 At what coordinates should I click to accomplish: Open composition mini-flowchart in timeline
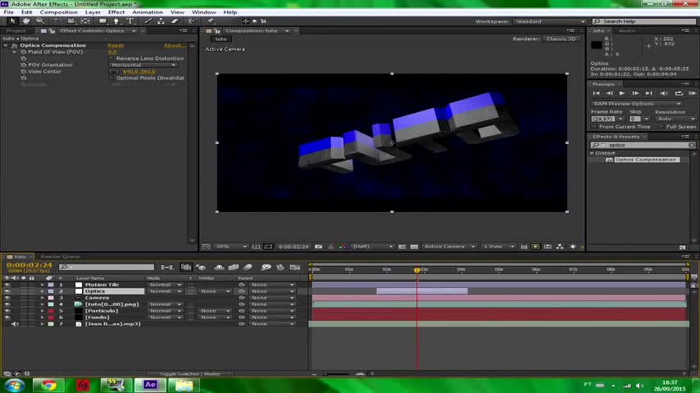click(x=167, y=267)
